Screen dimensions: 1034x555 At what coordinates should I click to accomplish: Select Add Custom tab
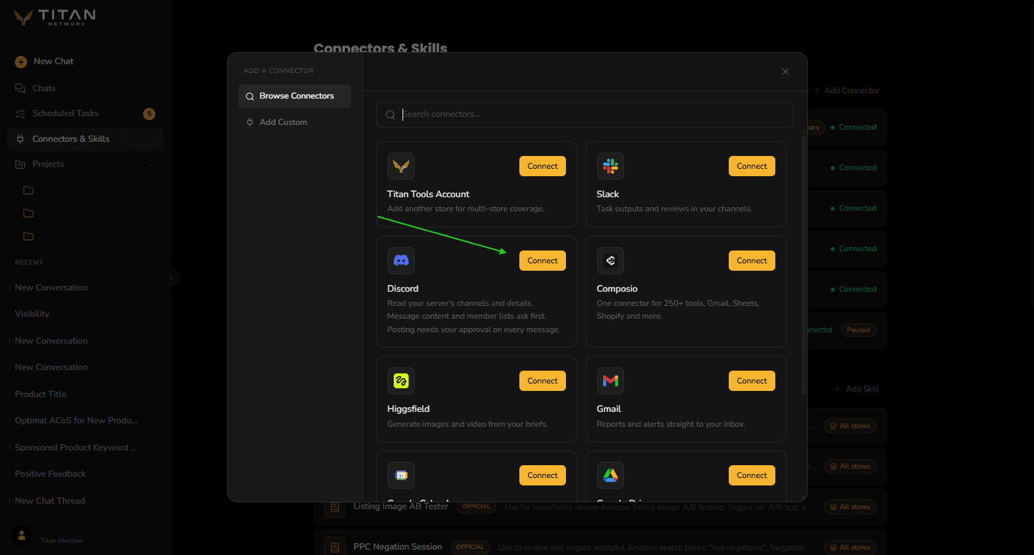click(x=294, y=122)
